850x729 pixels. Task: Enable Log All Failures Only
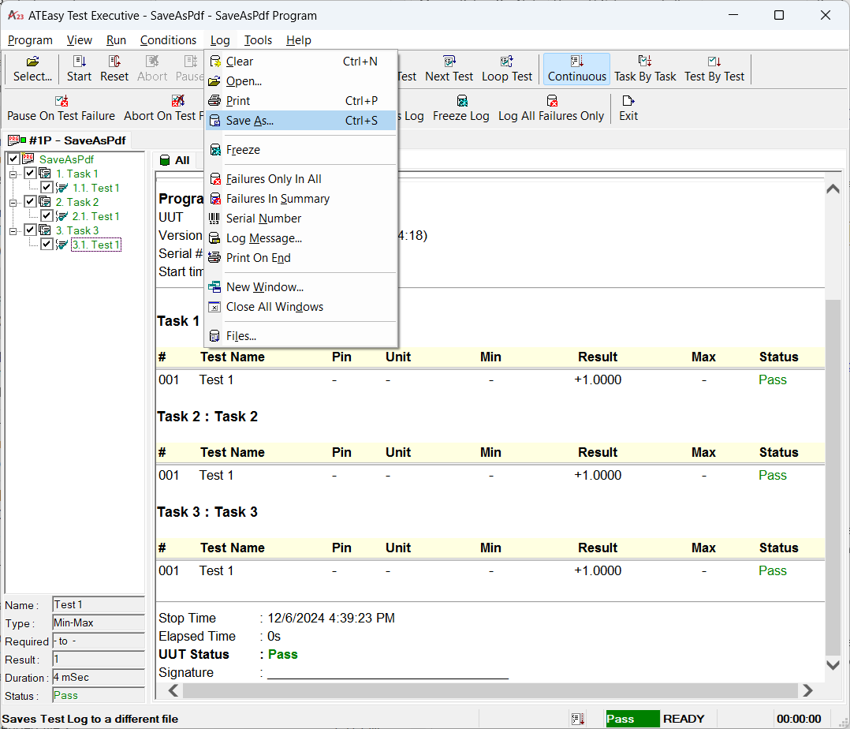click(x=551, y=107)
